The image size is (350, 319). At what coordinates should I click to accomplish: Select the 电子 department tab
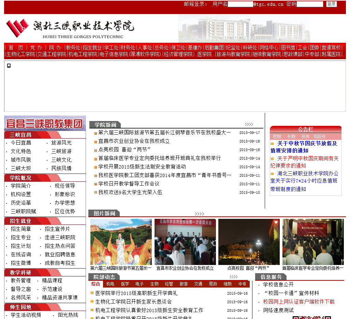click(x=140, y=284)
